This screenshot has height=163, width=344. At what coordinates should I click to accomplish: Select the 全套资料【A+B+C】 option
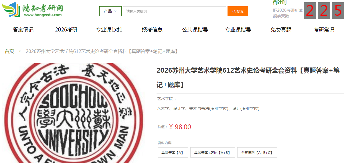tap(257, 152)
